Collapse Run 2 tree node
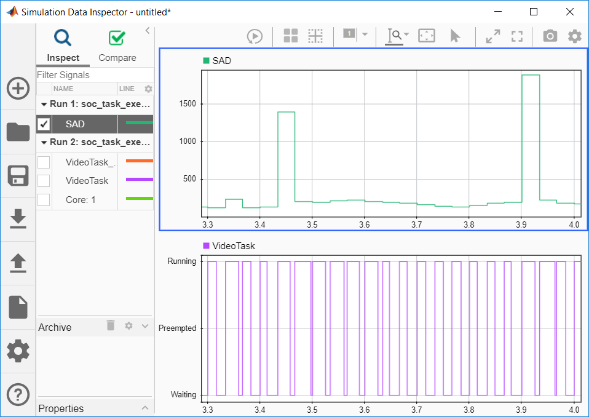 coord(44,142)
